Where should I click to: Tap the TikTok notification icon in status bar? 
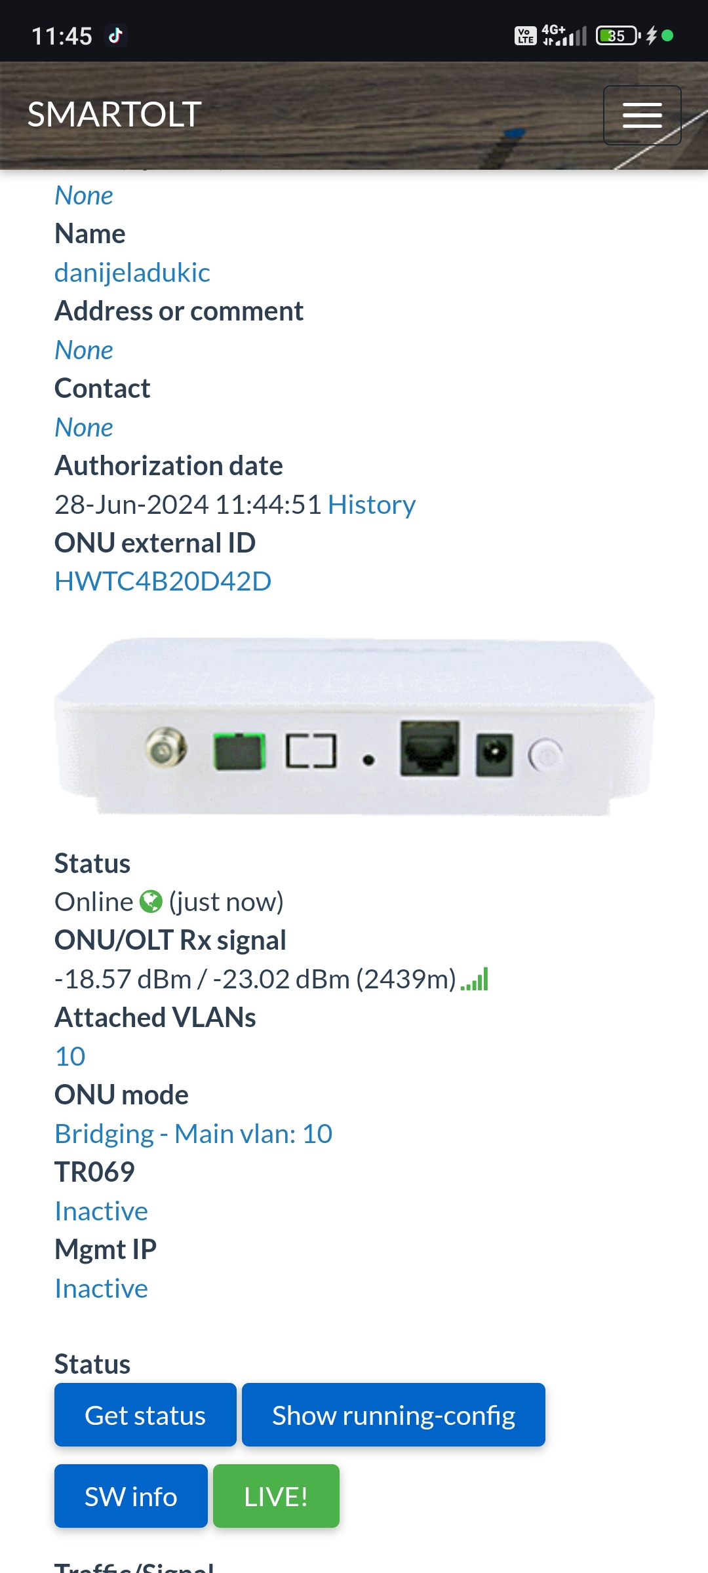click(116, 35)
